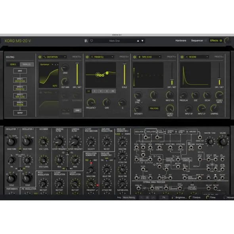Image resolution: width=234 pixels, height=234 pixels.
Task: Click the Mono Retrig voice mode button
Action: [129, 198]
